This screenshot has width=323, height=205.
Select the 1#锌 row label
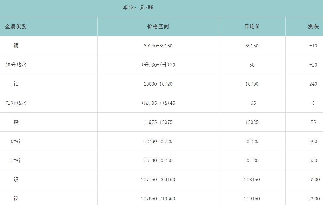point(16,160)
